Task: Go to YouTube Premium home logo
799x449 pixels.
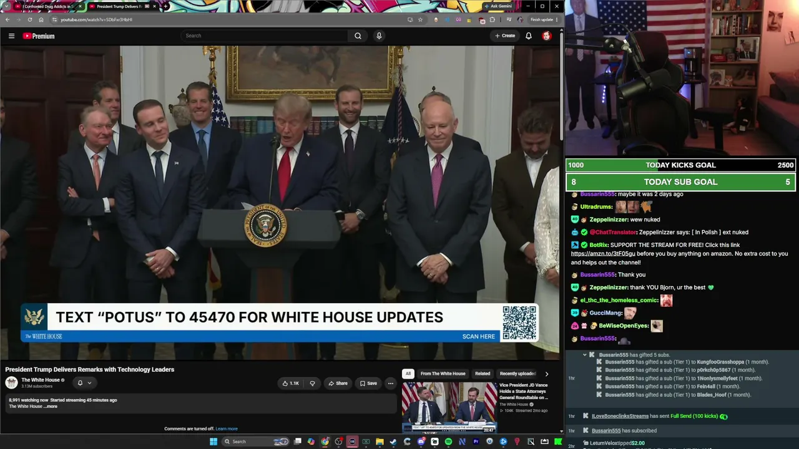Action: tap(39, 36)
